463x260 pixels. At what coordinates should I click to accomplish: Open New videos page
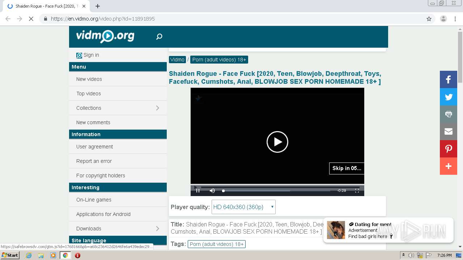(x=89, y=79)
